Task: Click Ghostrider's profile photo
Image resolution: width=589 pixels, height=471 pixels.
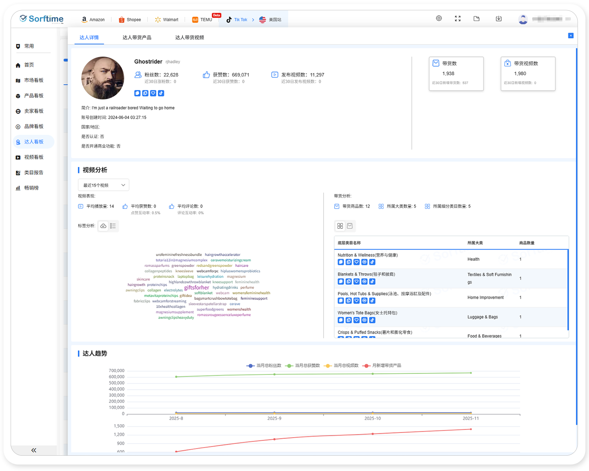Action: point(103,78)
